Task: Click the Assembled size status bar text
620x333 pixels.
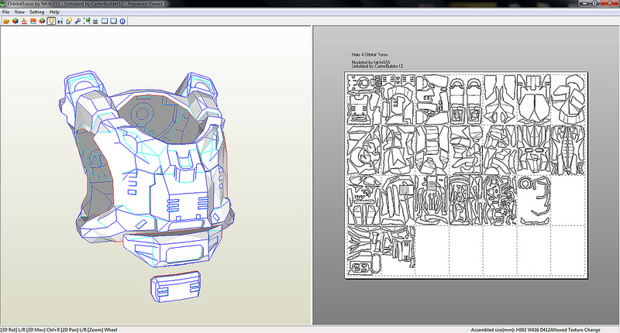Action: [x=536, y=330]
